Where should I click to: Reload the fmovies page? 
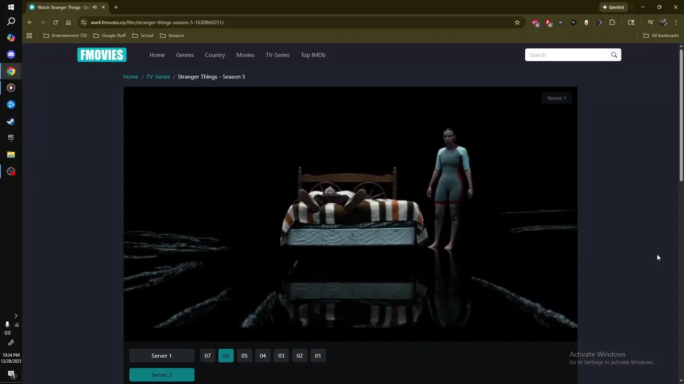56,22
